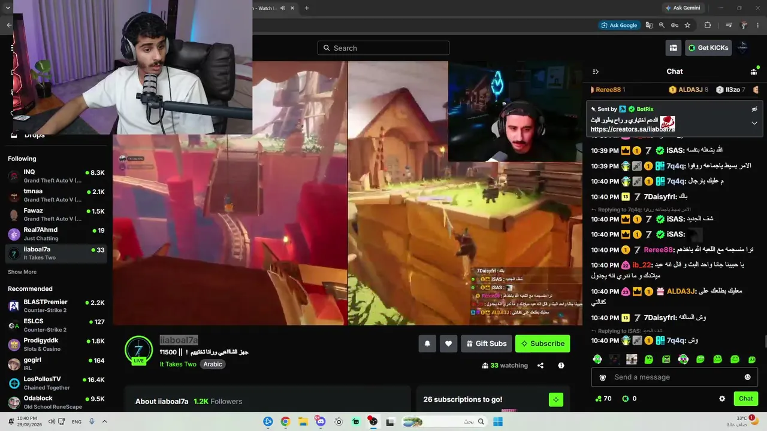Open the ESLCS recommended channel

[56, 325]
